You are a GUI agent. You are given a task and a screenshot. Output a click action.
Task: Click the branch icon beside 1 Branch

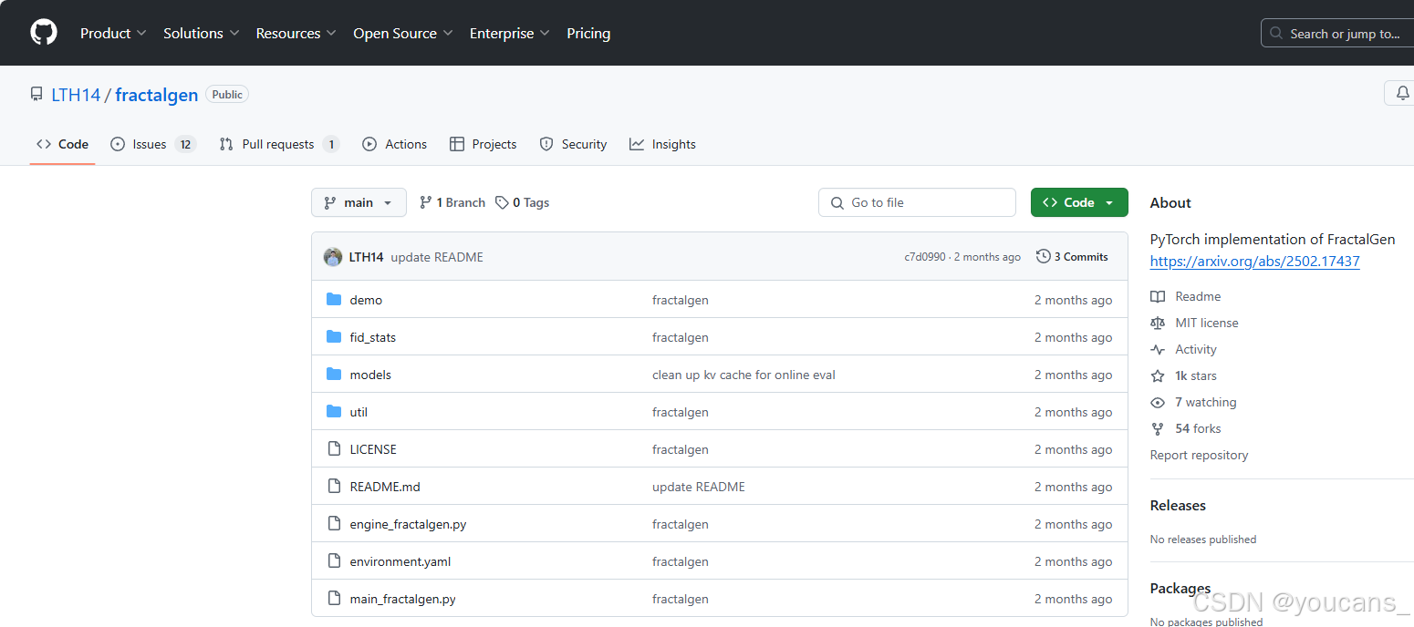click(x=425, y=202)
